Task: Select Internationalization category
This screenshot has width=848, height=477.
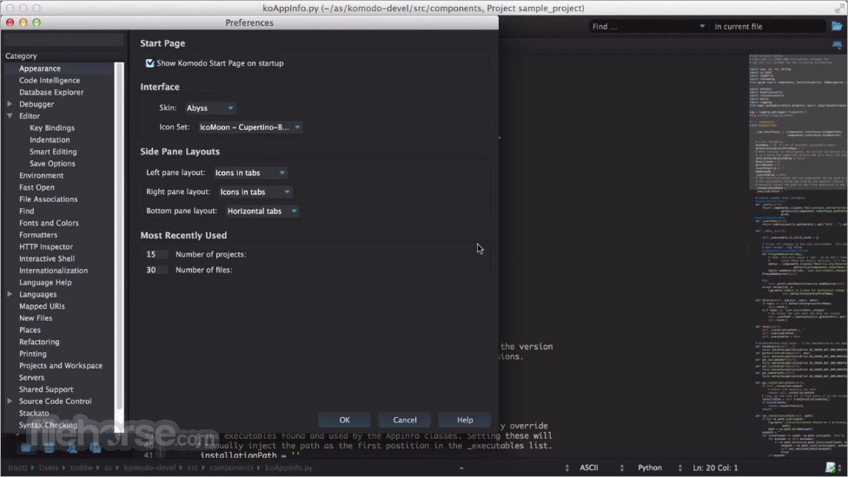Action: [53, 271]
